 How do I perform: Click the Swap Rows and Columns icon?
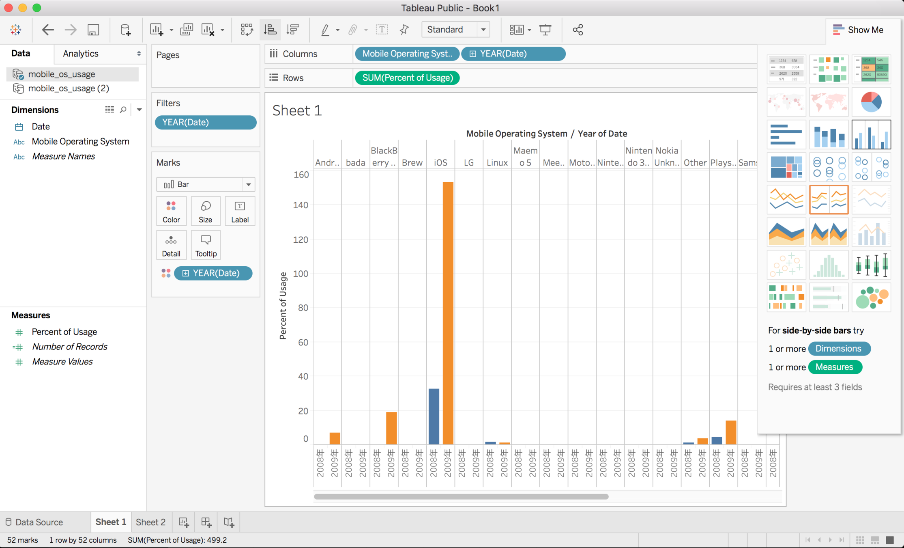tap(247, 30)
